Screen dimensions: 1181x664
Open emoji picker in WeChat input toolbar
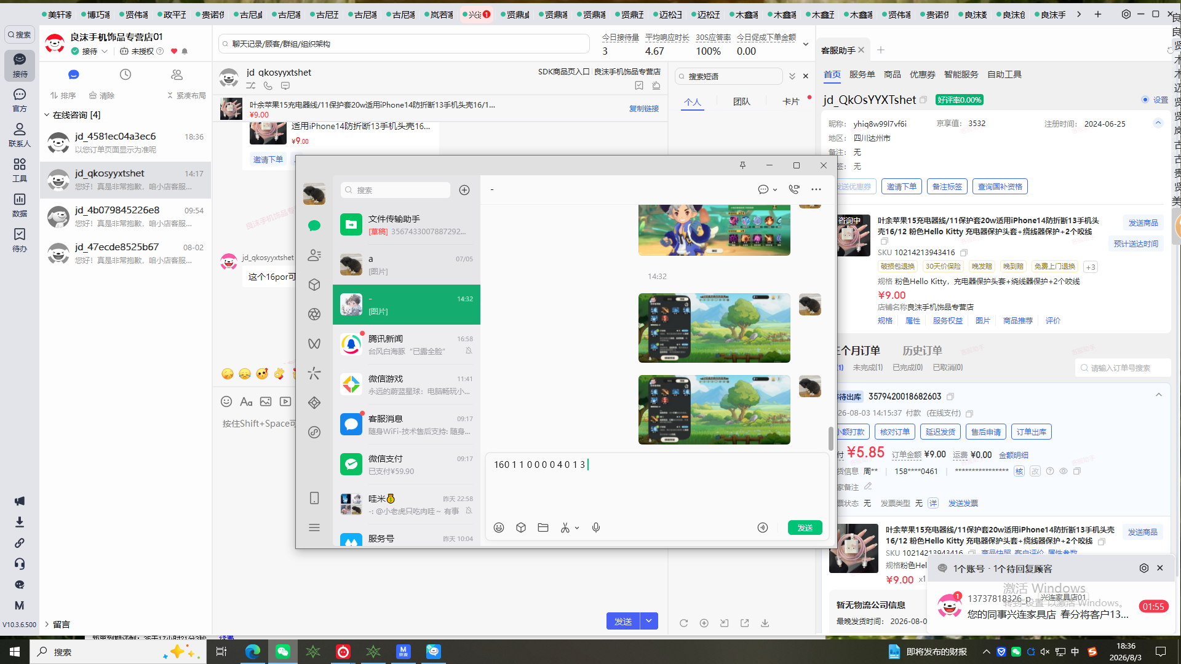click(x=499, y=528)
